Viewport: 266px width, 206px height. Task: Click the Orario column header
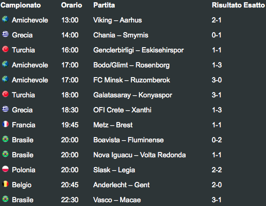[x=71, y=5]
